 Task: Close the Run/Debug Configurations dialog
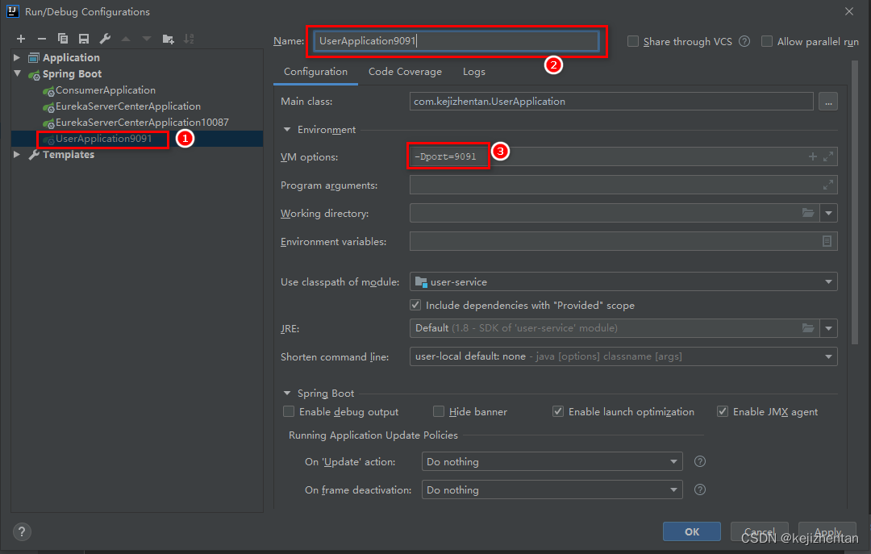pyautogui.click(x=848, y=11)
